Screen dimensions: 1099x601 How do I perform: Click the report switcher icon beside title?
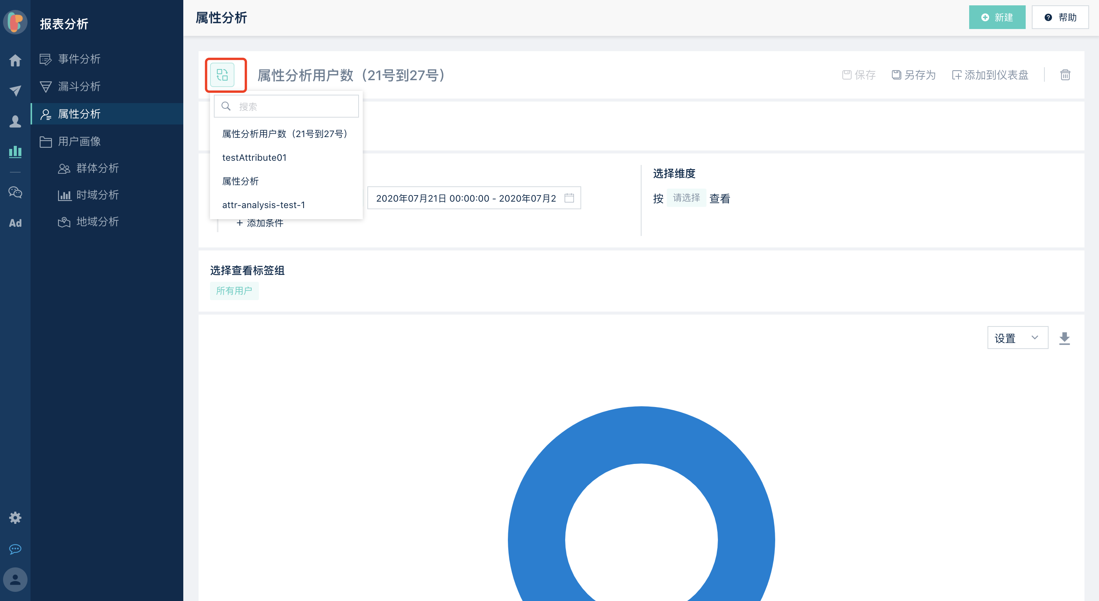(x=222, y=75)
